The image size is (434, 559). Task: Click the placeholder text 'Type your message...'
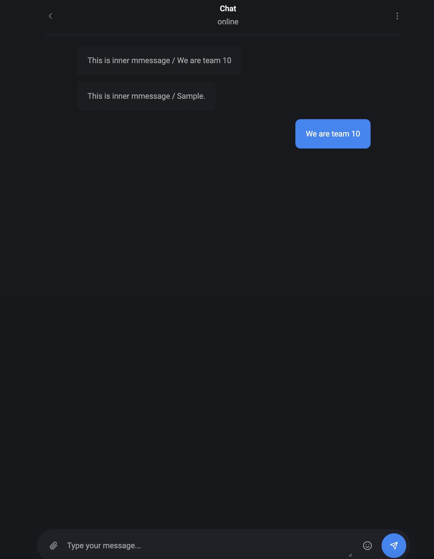[x=104, y=546]
